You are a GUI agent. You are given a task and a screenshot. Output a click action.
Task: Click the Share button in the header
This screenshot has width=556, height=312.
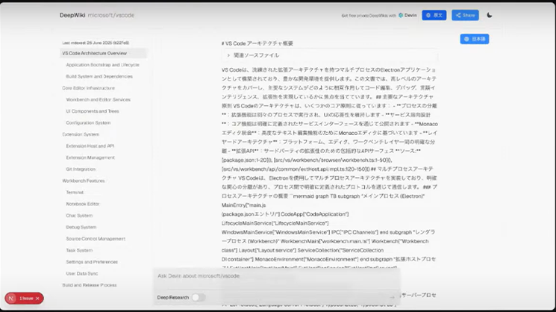(x=465, y=15)
